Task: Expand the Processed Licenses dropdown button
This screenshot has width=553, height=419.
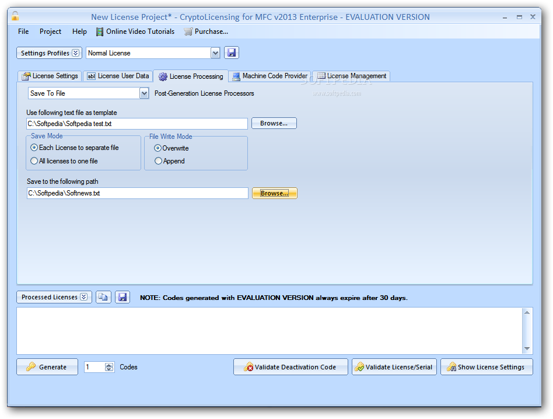Action: pyautogui.click(x=54, y=297)
